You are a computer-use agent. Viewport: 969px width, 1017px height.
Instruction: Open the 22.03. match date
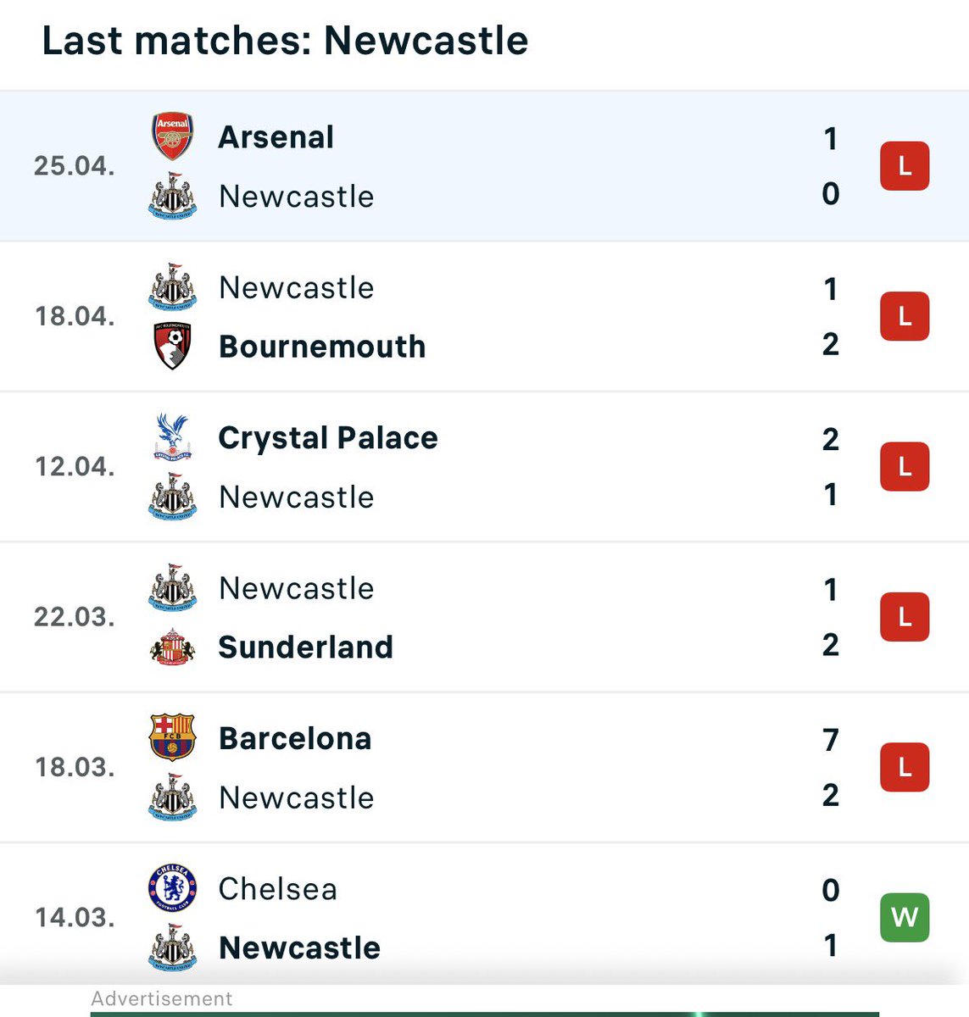[75, 617]
